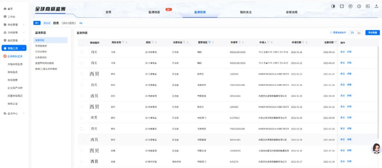Image resolution: width=382 pixels, height=168 pixels.
Task: Collapse the 智慧工具 sidebar group
Action: click(13, 48)
